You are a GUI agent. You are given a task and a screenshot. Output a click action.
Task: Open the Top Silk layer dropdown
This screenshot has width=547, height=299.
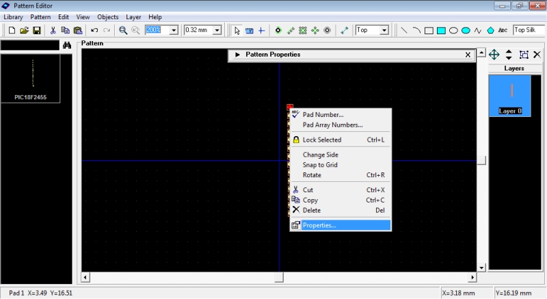[529, 30]
